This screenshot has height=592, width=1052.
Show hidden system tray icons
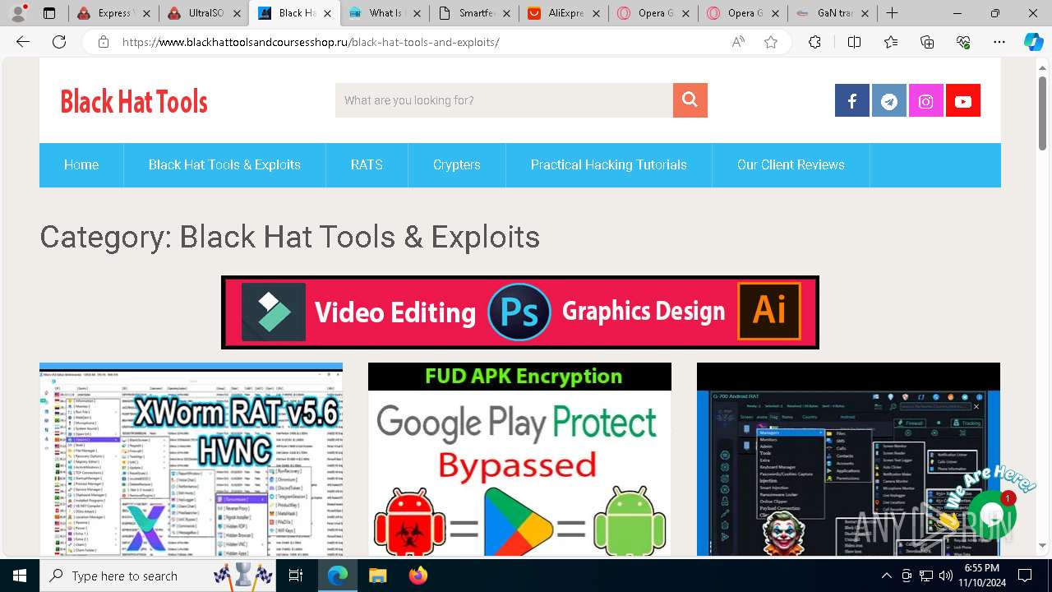coord(886,576)
